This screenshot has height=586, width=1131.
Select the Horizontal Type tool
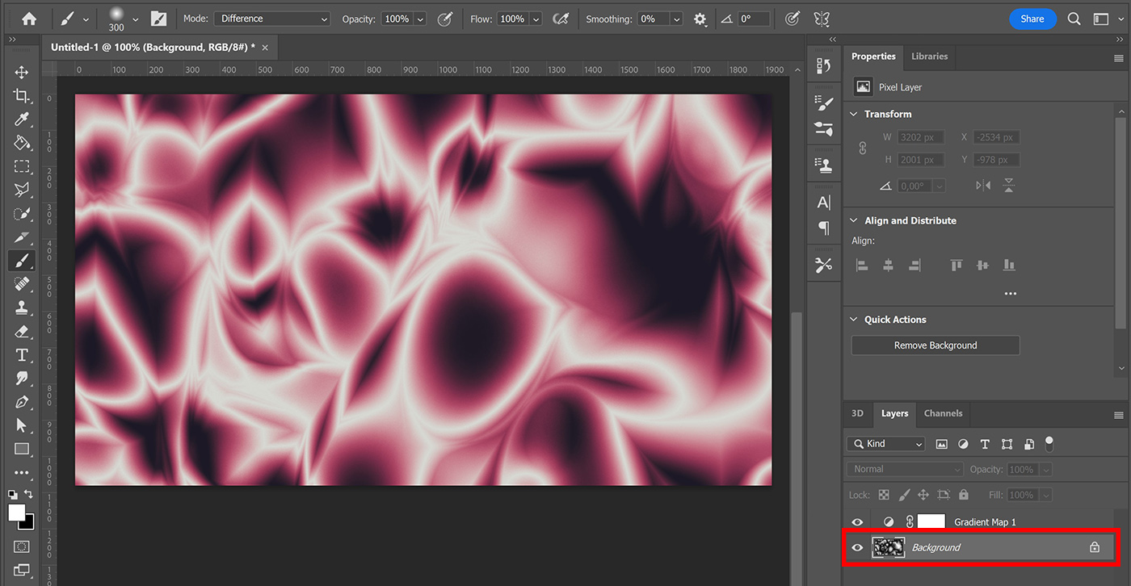click(x=23, y=354)
